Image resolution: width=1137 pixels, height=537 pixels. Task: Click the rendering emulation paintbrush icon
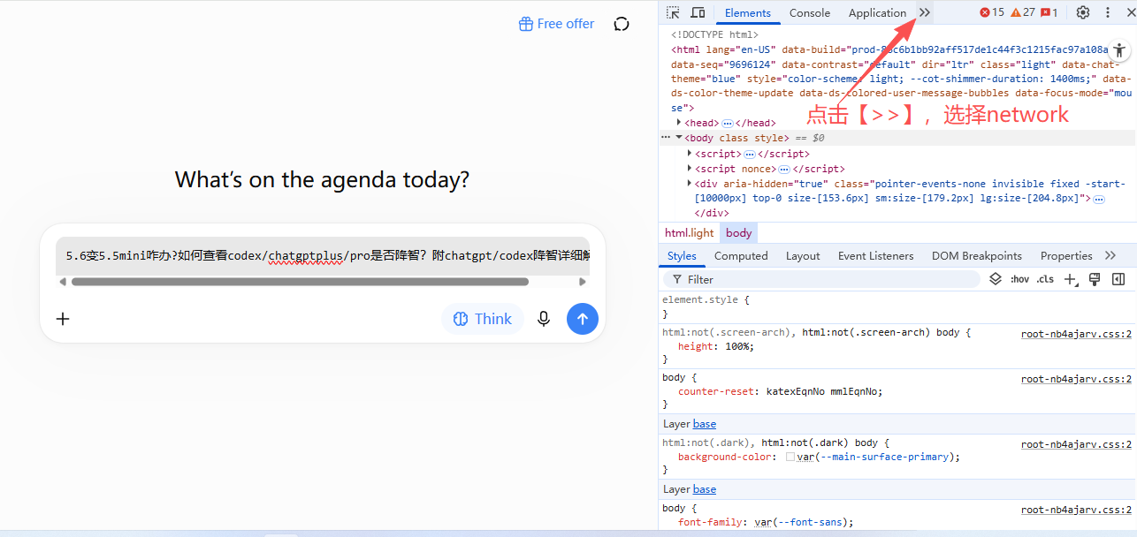click(x=1095, y=279)
